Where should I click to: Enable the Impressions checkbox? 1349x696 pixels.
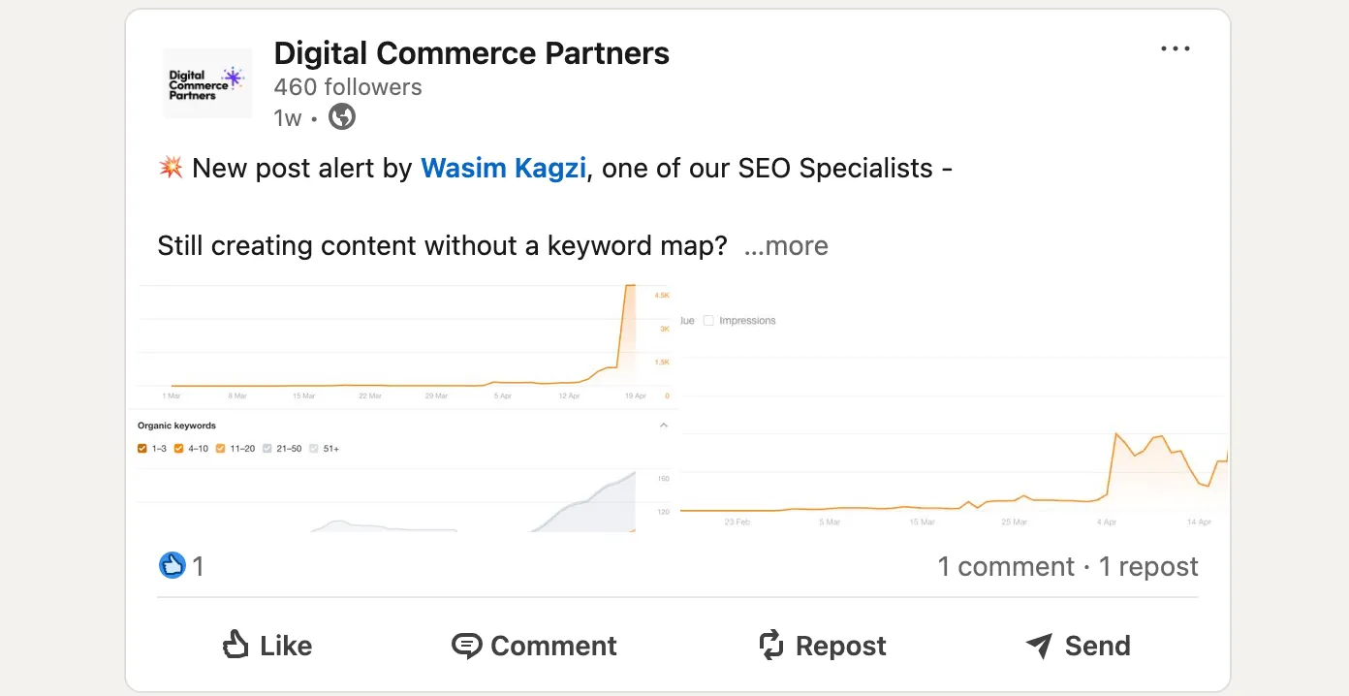click(x=708, y=320)
